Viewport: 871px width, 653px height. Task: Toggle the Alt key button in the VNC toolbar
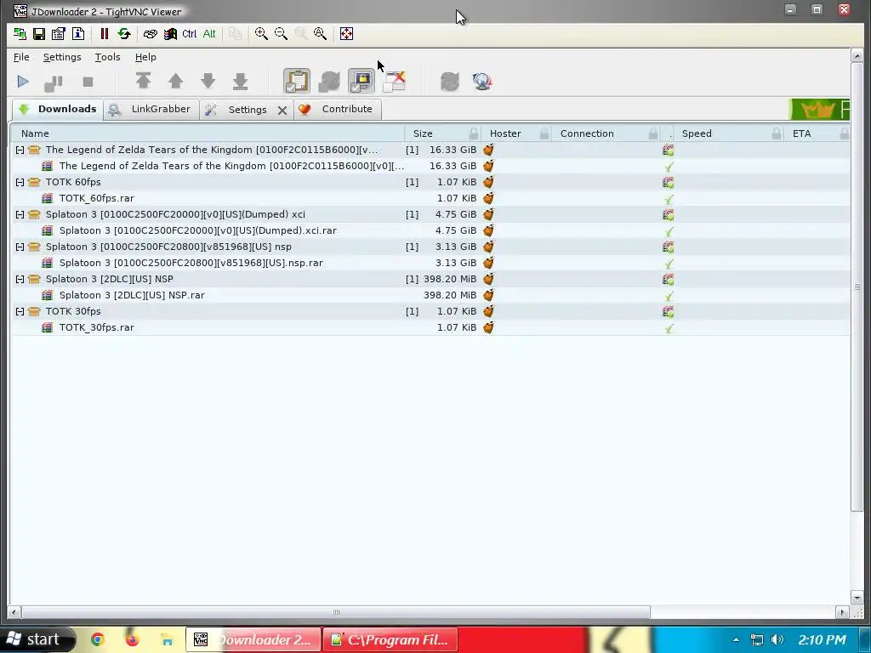tap(209, 34)
